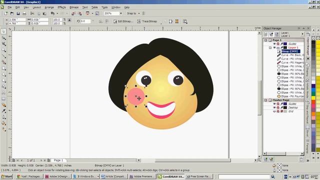Click the Page 1 tab
The width and height of the screenshot is (320, 180).
[58, 160]
